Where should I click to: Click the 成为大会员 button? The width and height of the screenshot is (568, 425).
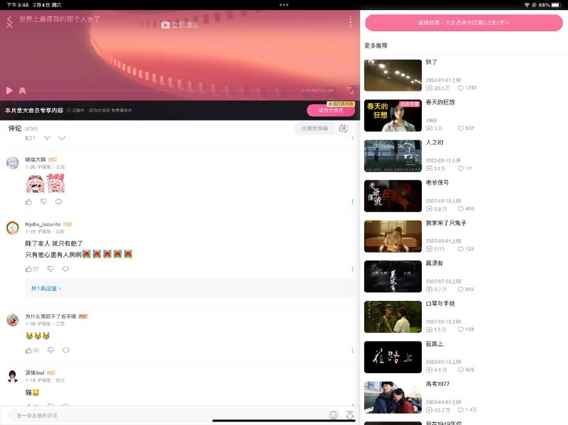click(330, 111)
